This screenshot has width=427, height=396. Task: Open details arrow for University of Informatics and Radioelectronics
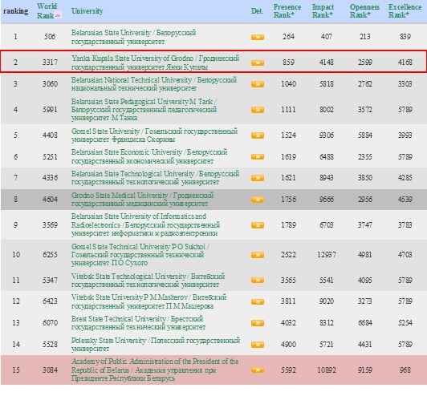point(258,225)
